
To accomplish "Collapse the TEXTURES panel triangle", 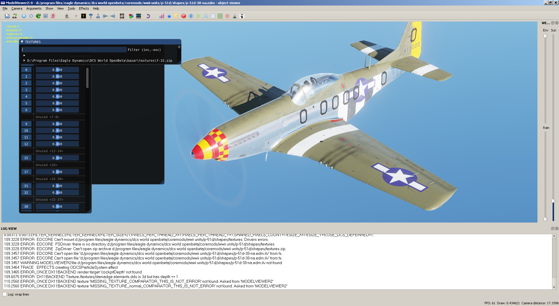I will click(x=22, y=42).
